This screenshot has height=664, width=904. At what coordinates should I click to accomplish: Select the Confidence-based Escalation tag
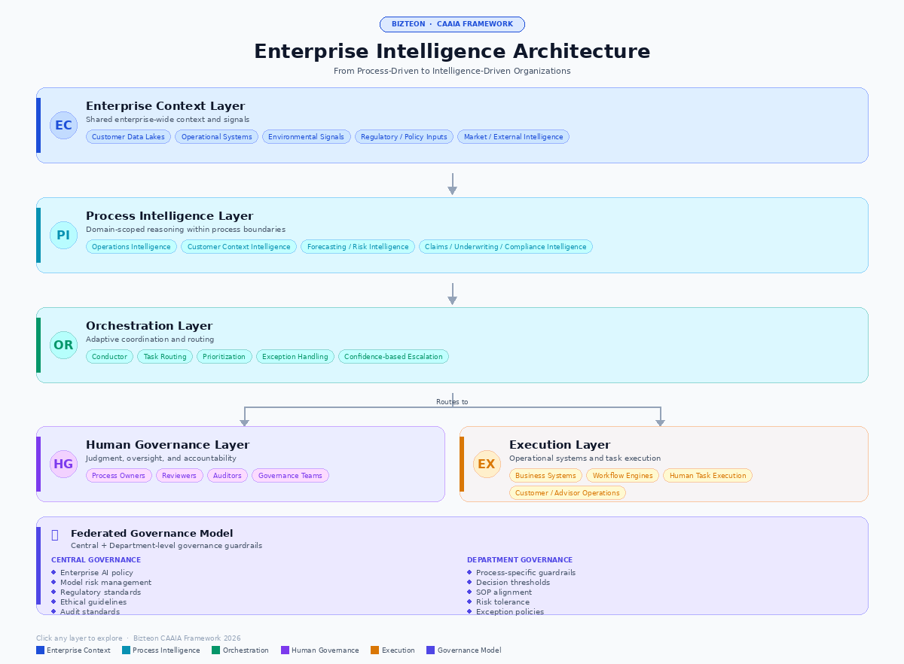coord(393,357)
